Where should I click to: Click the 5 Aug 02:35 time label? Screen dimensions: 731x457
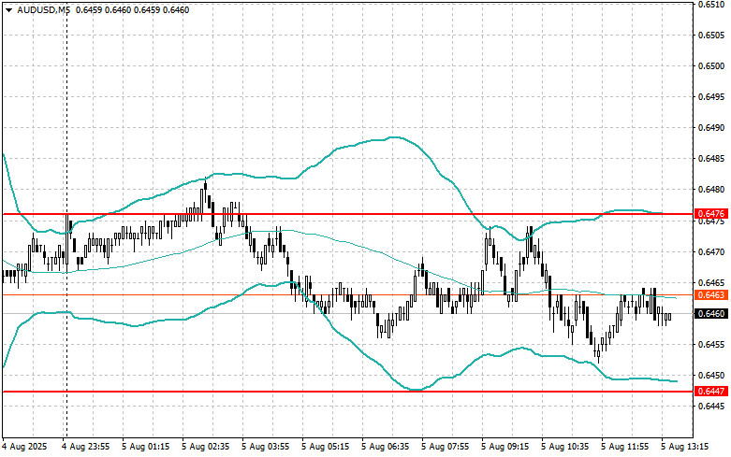pyautogui.click(x=206, y=447)
